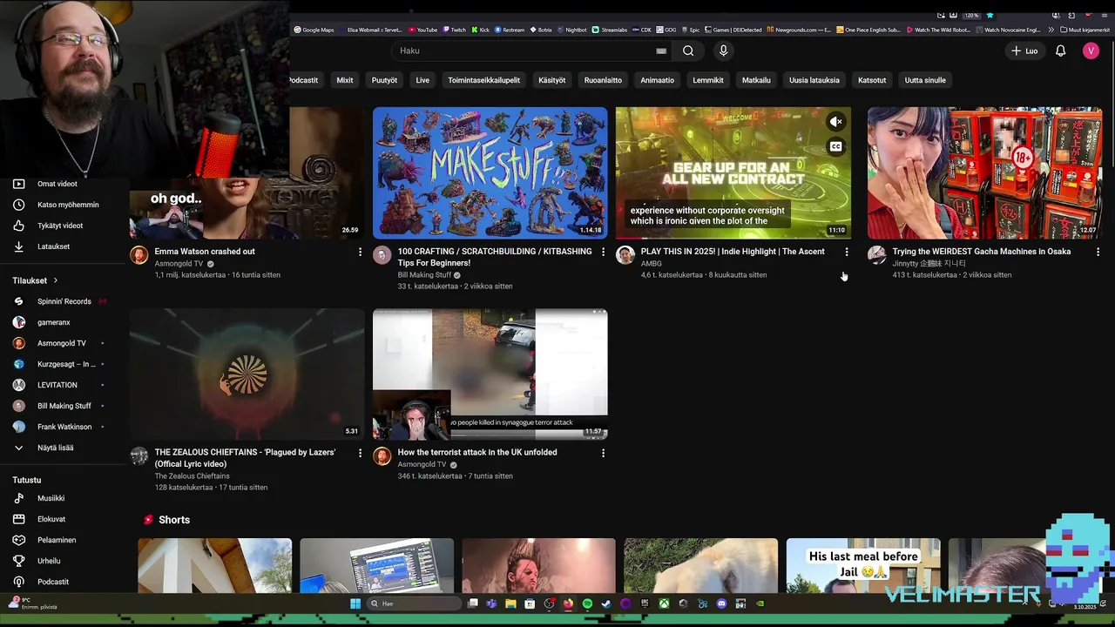The image size is (1115, 627).
Task: Click the Discord taskbar icon
Action: point(721,603)
